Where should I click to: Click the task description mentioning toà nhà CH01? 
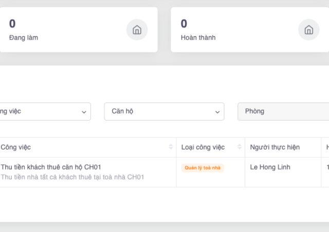[72, 177]
